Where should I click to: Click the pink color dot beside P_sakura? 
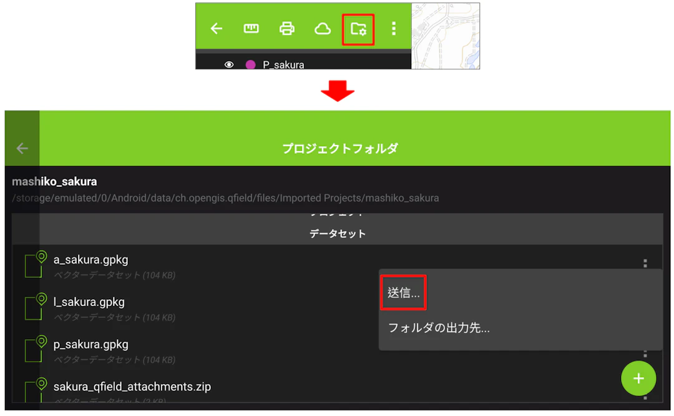250,64
